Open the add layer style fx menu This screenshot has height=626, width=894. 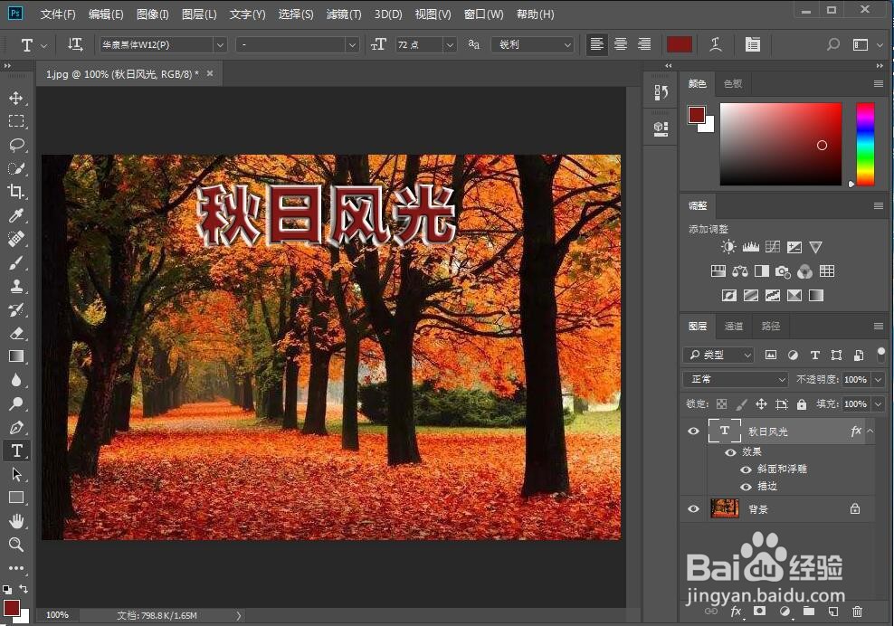pos(735,612)
